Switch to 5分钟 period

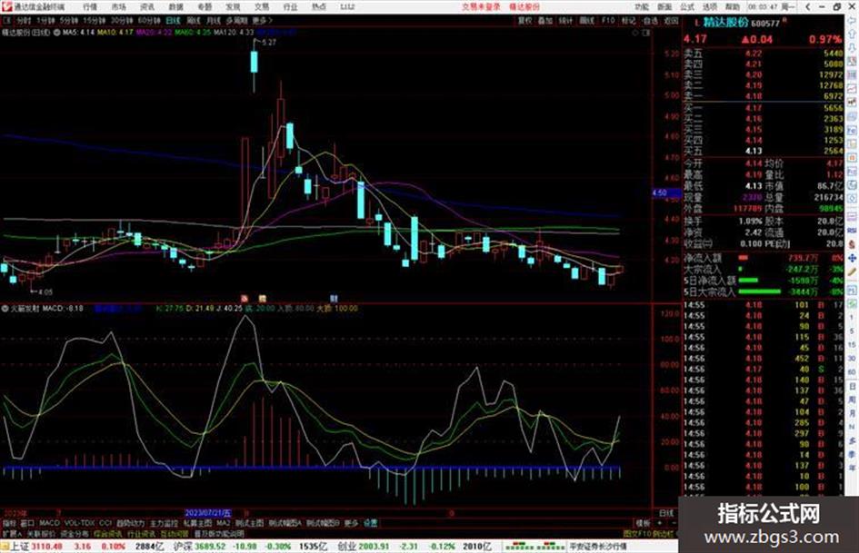coord(69,20)
